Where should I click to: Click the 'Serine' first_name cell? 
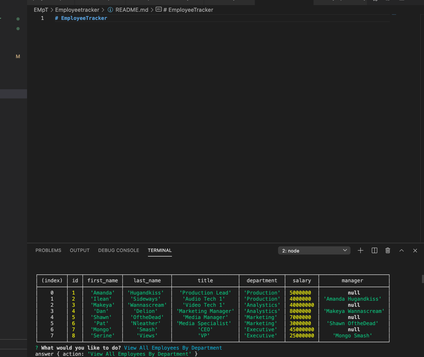click(103, 336)
